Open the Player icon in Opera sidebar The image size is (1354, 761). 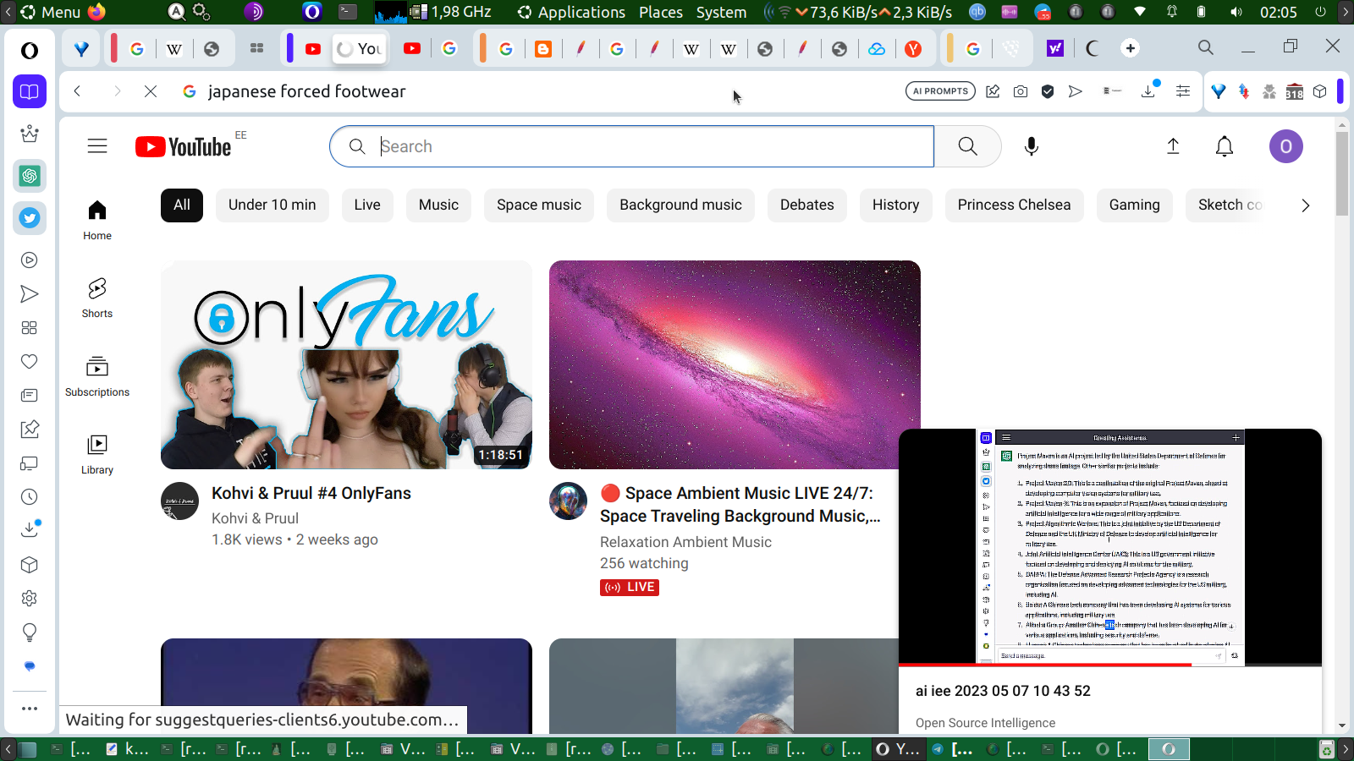[x=30, y=260]
